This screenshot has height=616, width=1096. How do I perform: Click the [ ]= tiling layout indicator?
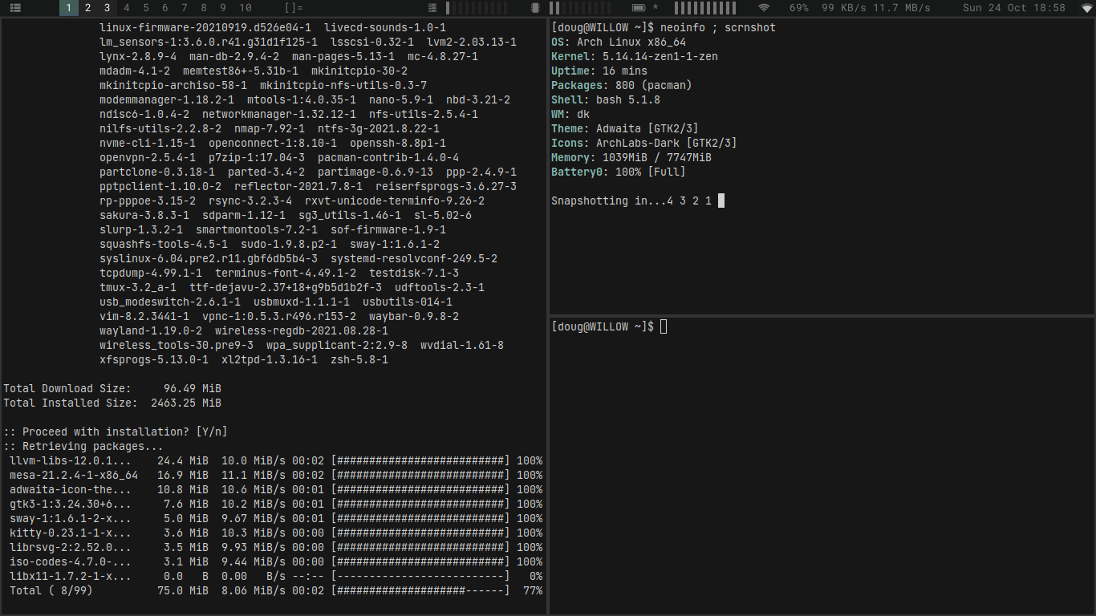pos(294,8)
